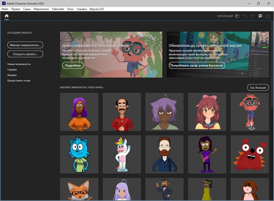274x201 pixels.
Task: Open the Справка menu
Action: point(81,9)
